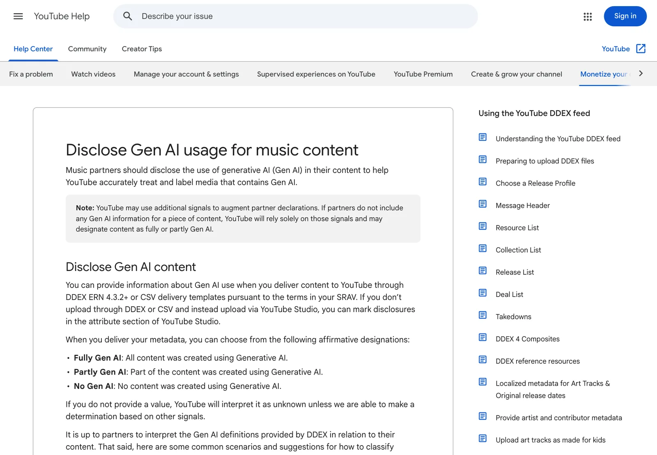Select the Fix a problem topic

31,74
